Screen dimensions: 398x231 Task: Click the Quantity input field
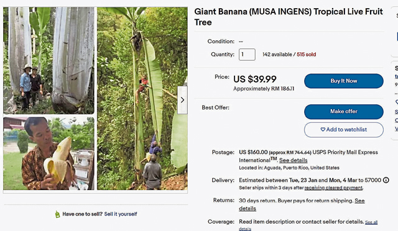[x=247, y=55]
